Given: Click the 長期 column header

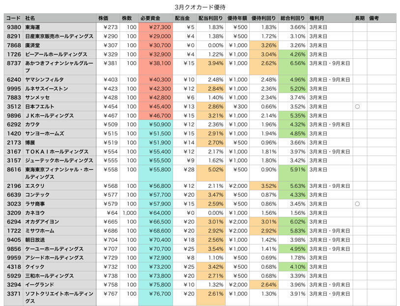Looking at the screenshot, I should (x=360, y=18).
